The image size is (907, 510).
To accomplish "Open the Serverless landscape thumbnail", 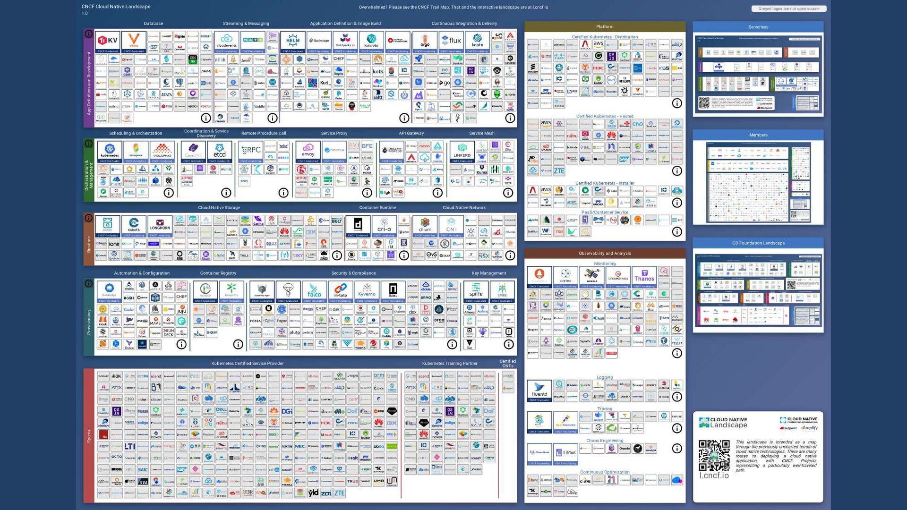I will pyautogui.click(x=758, y=73).
